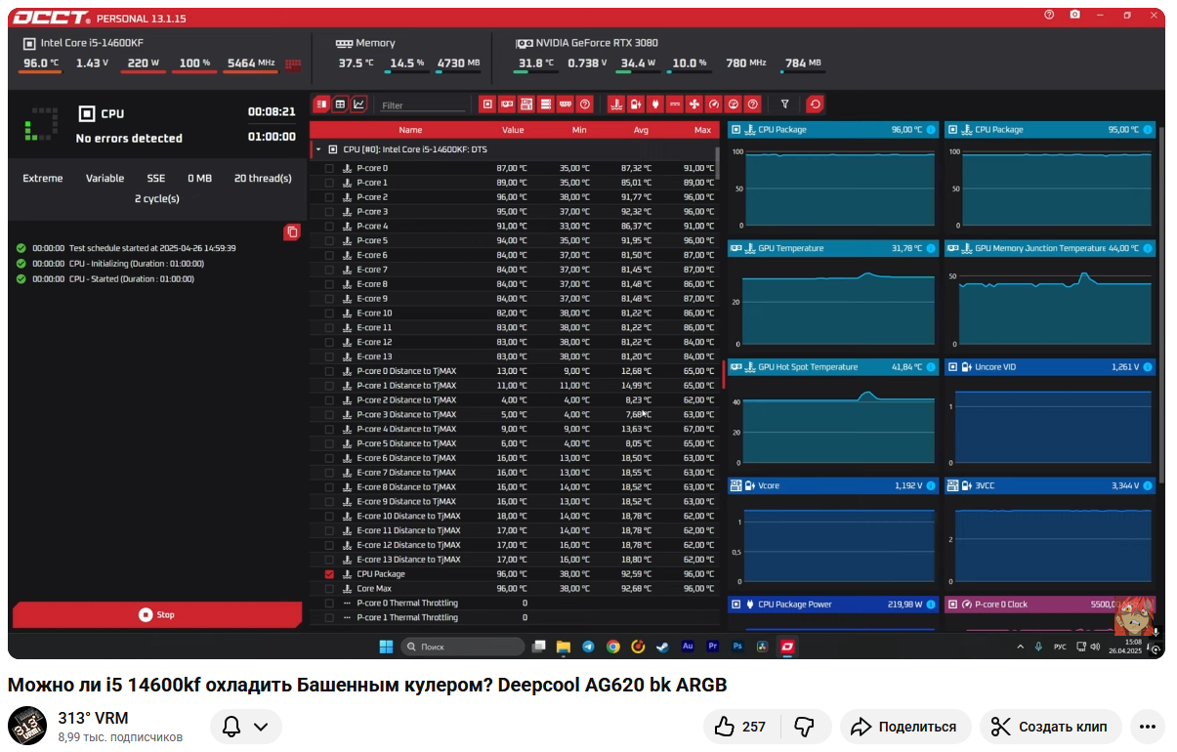Collapse the CPU [#0] Intel Core i5-14600KF tree
1177x752 pixels.
click(318, 149)
